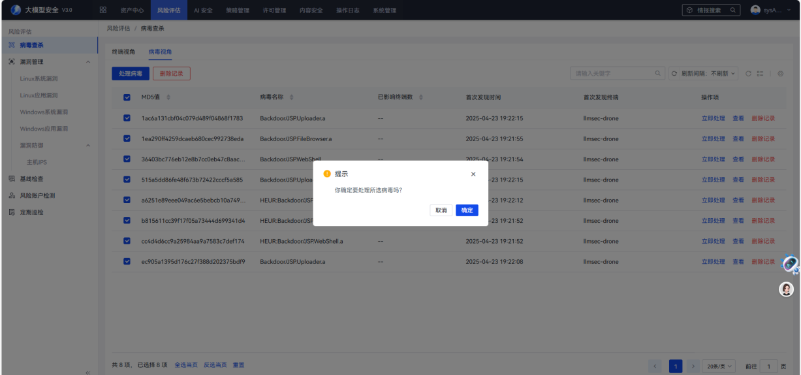Click the refresh icon above the table
801x375 pixels.
coord(749,74)
